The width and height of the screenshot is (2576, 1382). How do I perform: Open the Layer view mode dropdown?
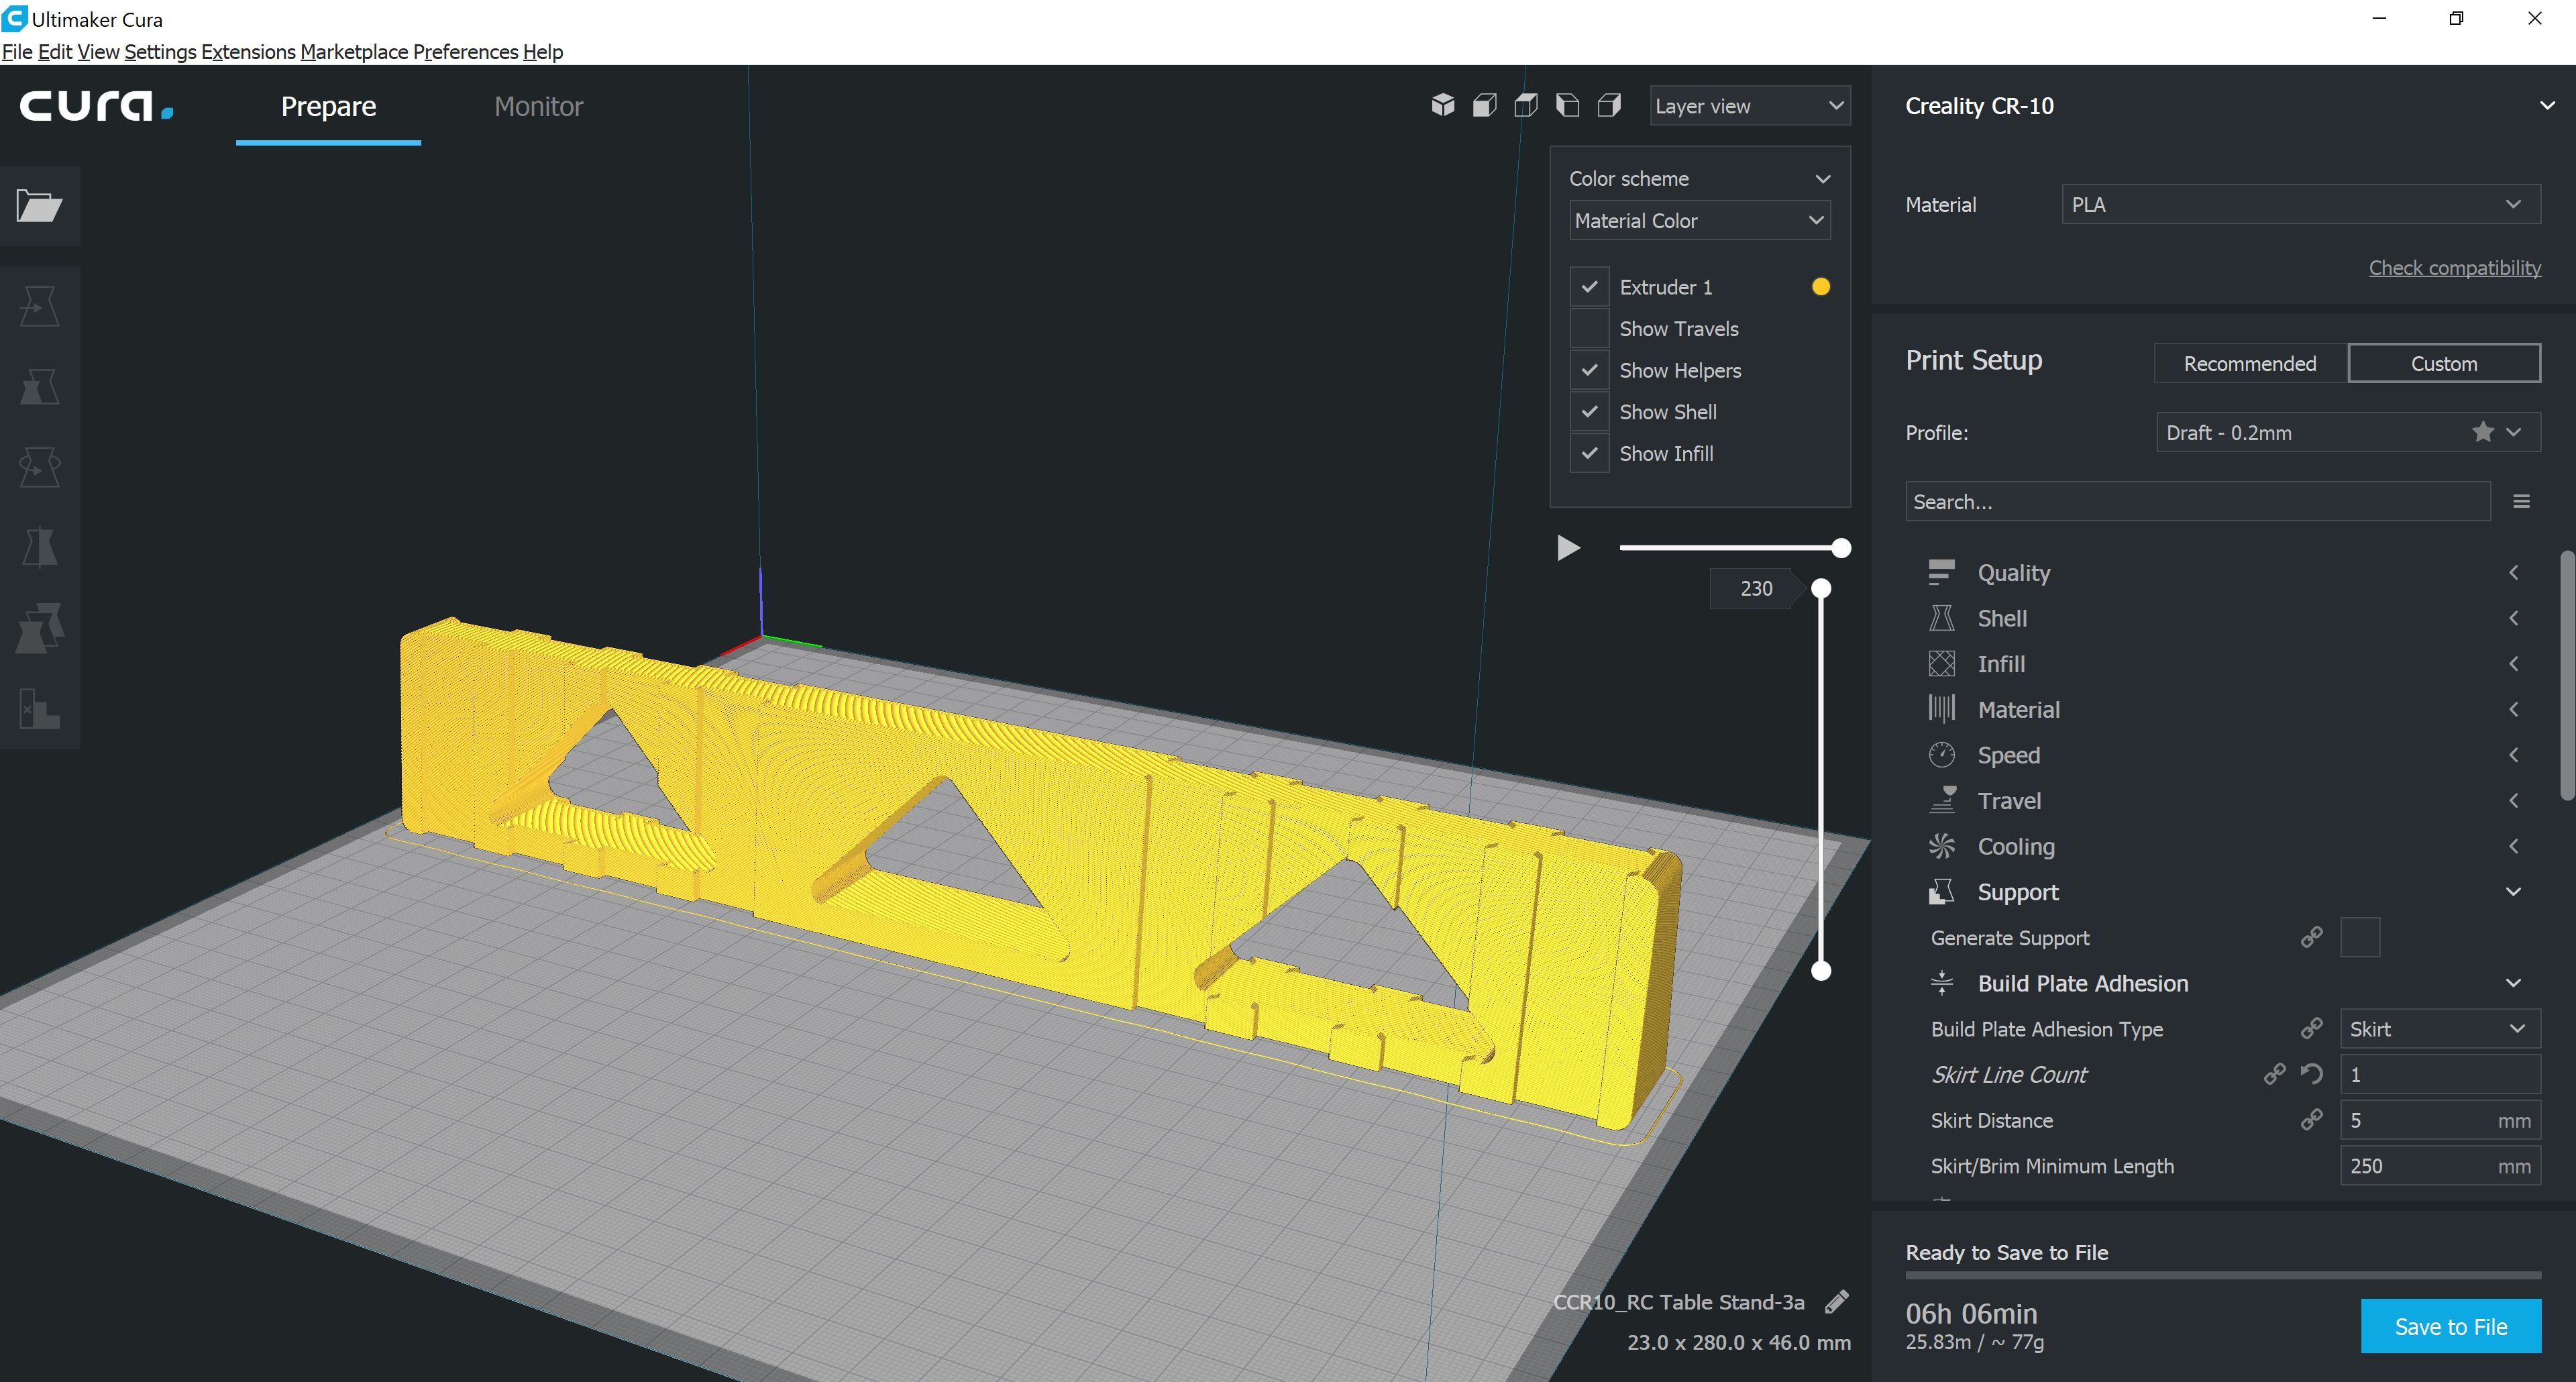[1749, 106]
